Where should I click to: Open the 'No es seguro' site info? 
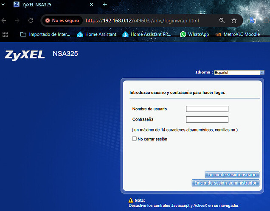pyautogui.click(x=62, y=21)
